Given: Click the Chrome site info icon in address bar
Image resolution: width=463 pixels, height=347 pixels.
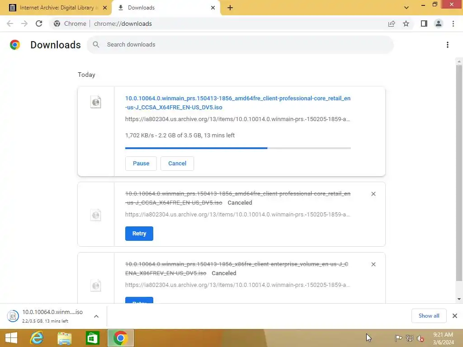Looking at the screenshot, I should [x=57, y=23].
